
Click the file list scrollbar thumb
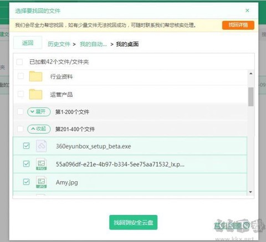point(250,97)
